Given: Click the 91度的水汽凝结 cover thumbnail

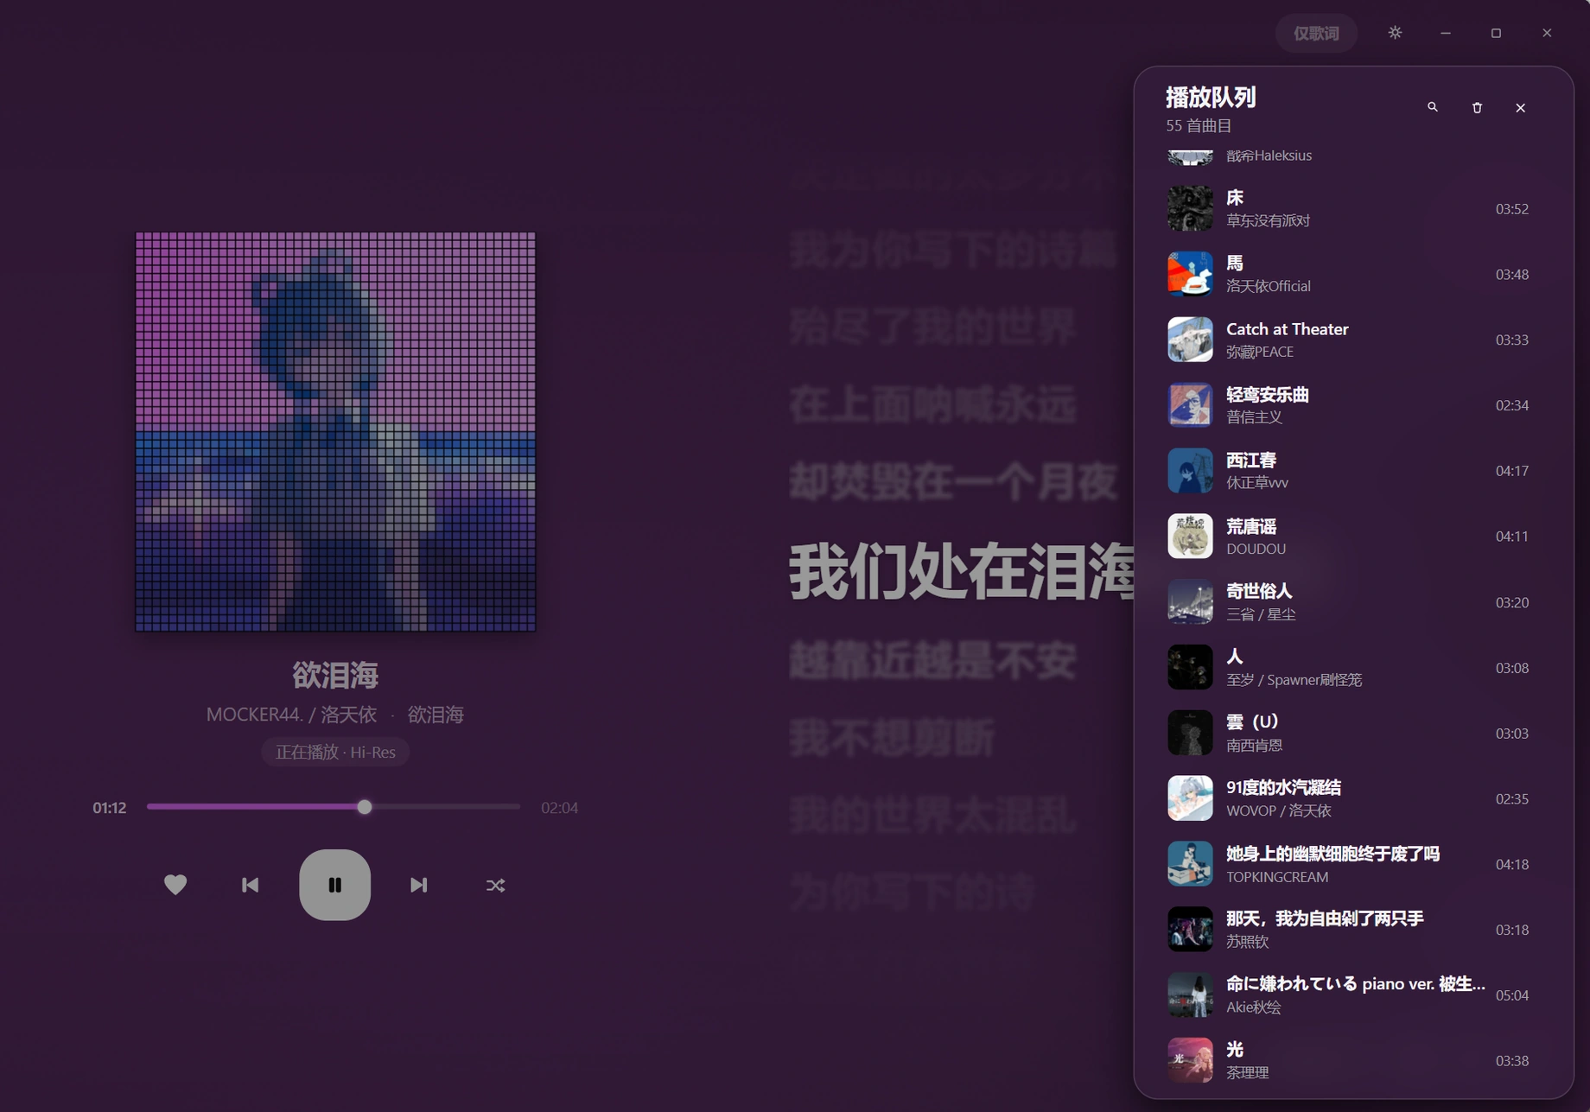Looking at the screenshot, I should click(x=1190, y=798).
